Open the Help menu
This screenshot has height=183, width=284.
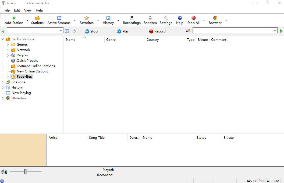[39, 10]
